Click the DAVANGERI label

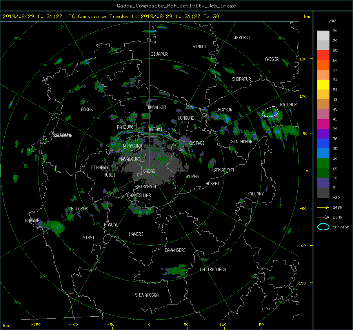pyautogui.click(x=175, y=250)
